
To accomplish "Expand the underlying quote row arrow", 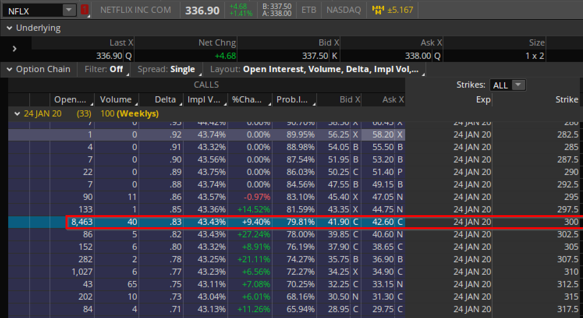I will point(14,49).
